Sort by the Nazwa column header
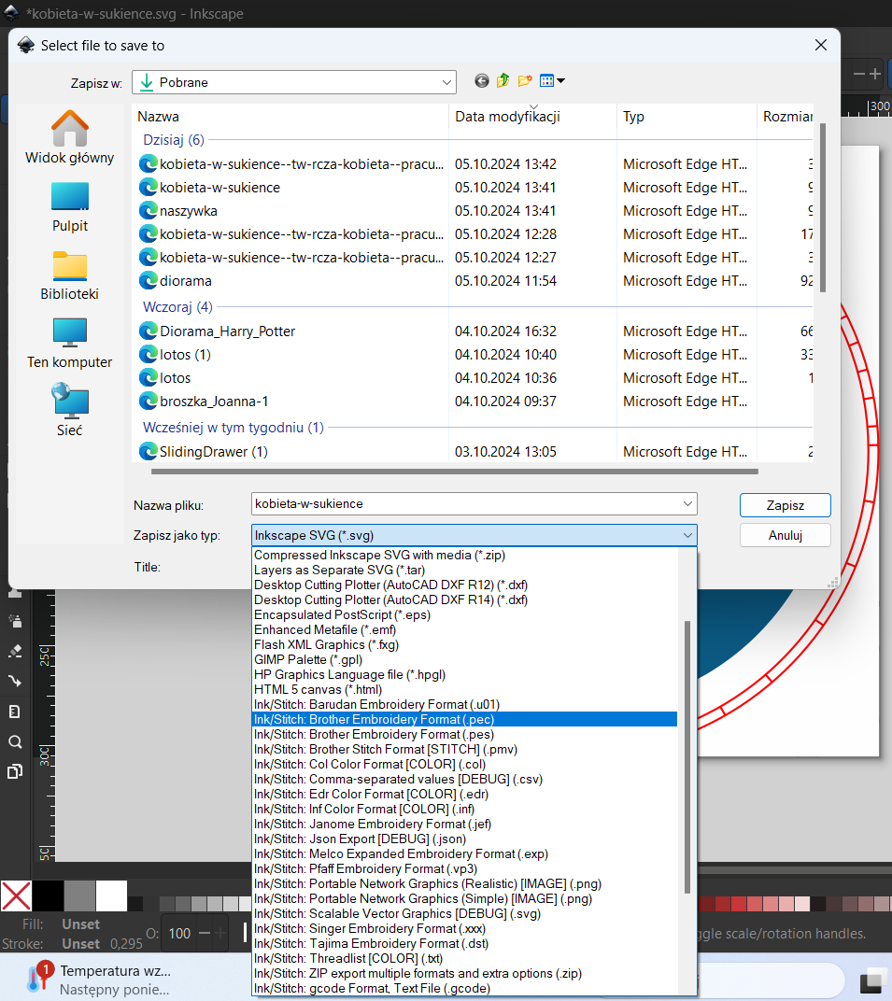Image resolution: width=892 pixels, height=1001 pixels. coord(290,117)
